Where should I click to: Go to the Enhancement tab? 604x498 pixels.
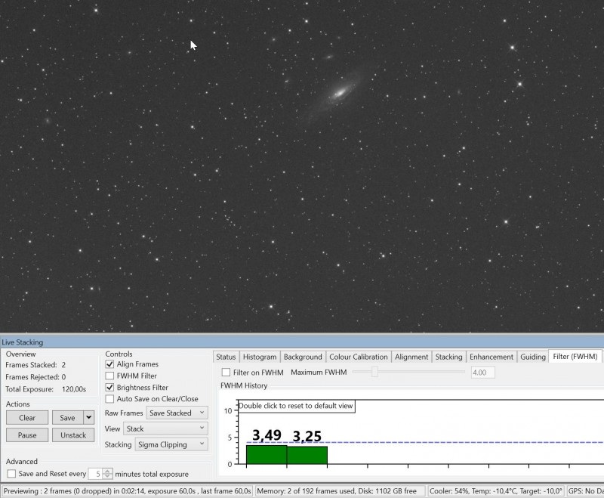(x=492, y=357)
